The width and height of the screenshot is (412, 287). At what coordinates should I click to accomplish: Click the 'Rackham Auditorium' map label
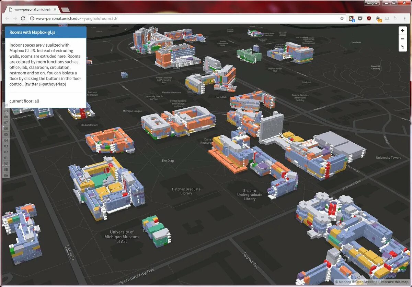(x=92, y=93)
